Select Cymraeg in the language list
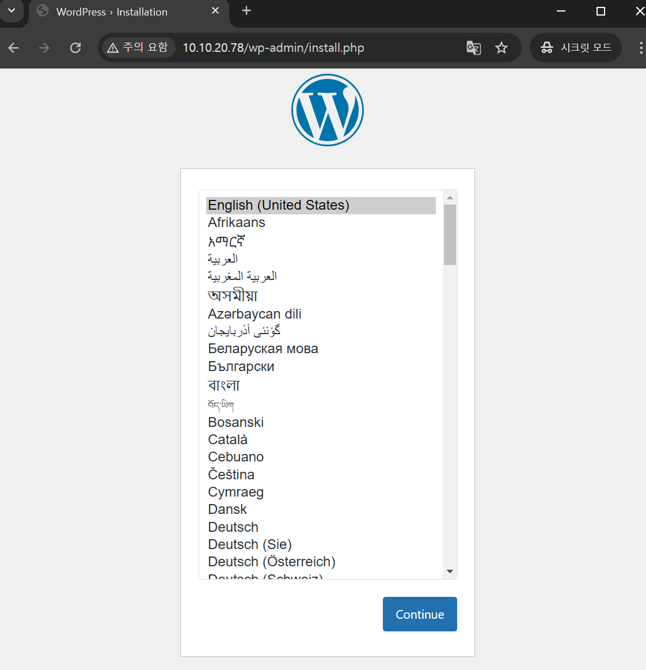646x670 pixels. point(321,492)
